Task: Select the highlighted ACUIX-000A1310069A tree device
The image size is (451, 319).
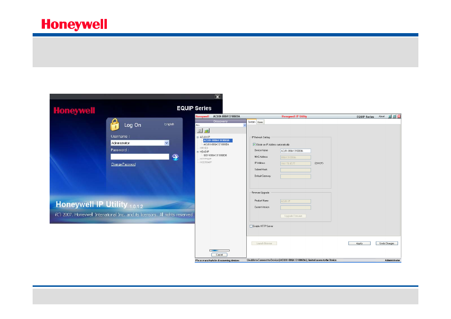Action: pos(217,141)
